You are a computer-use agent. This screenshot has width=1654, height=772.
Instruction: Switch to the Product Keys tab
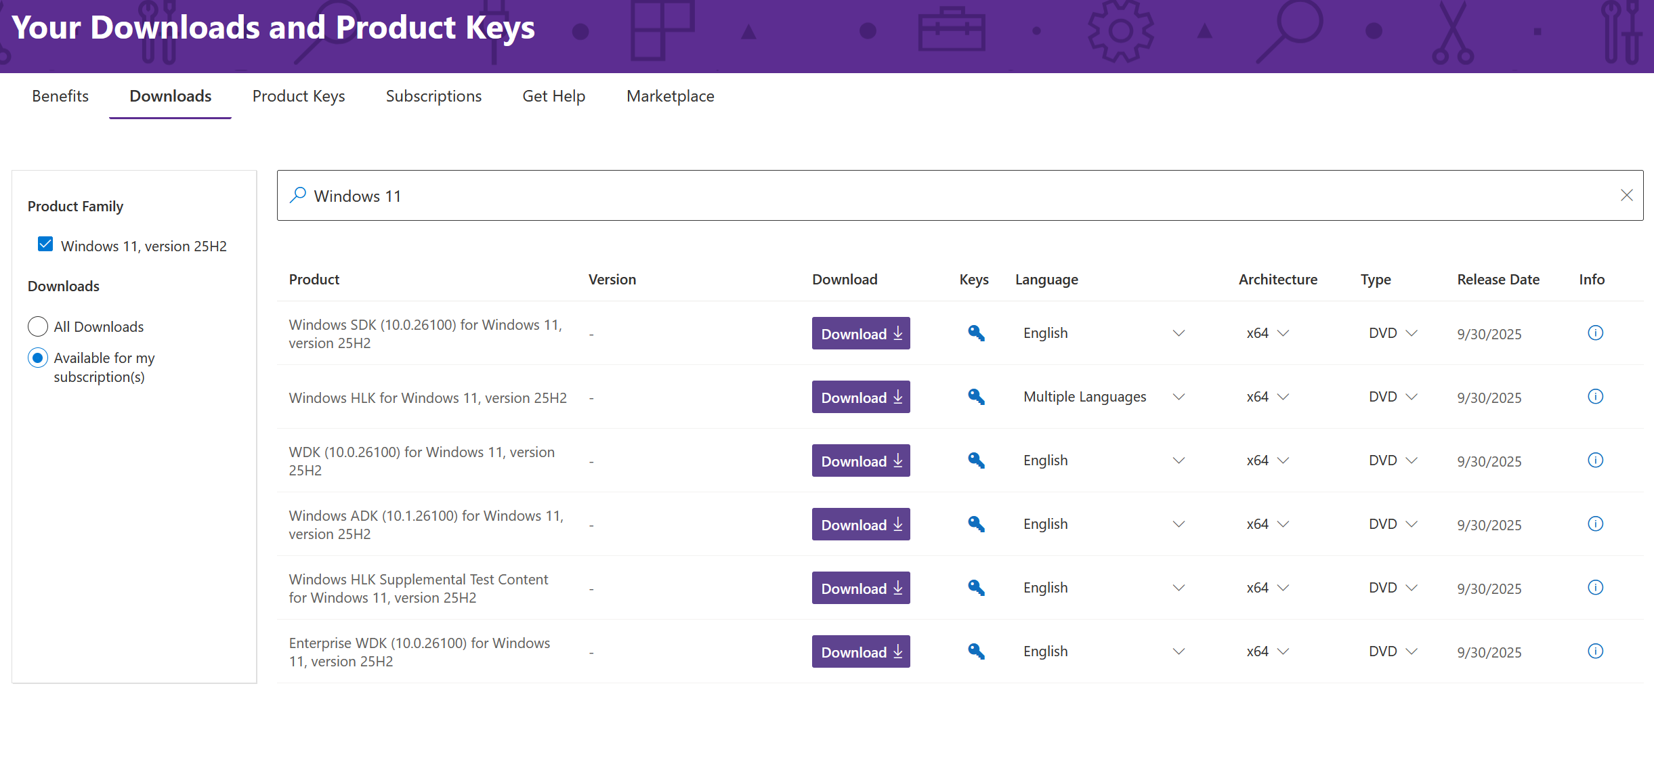(x=298, y=96)
